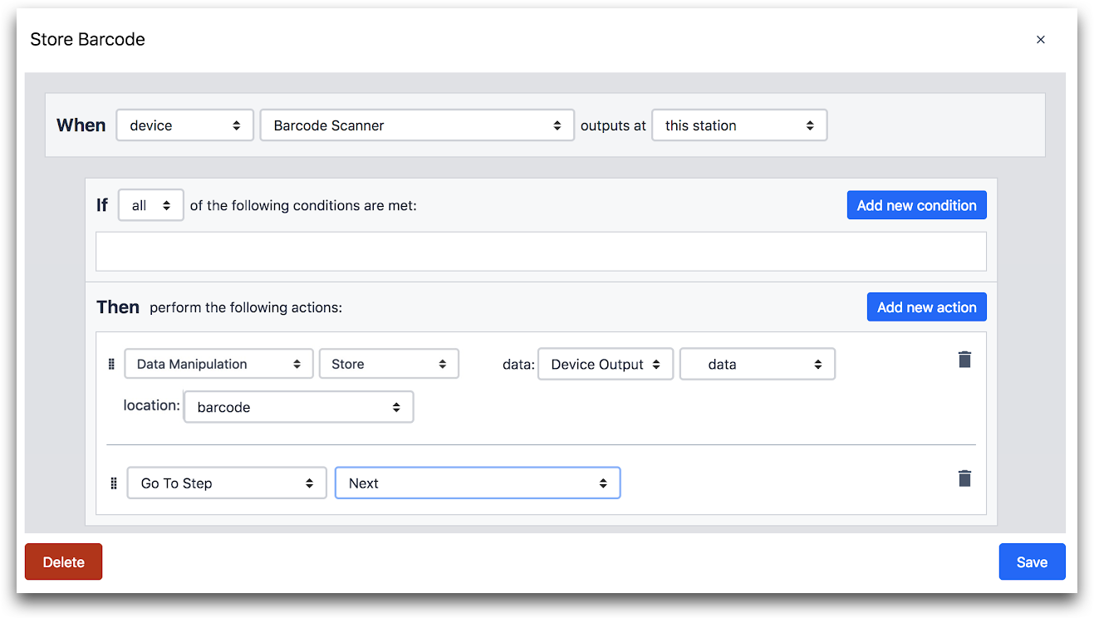Viewport: 1094px width, 618px height.
Task: Open the Barcode Scanner device dropdown
Action: (417, 125)
